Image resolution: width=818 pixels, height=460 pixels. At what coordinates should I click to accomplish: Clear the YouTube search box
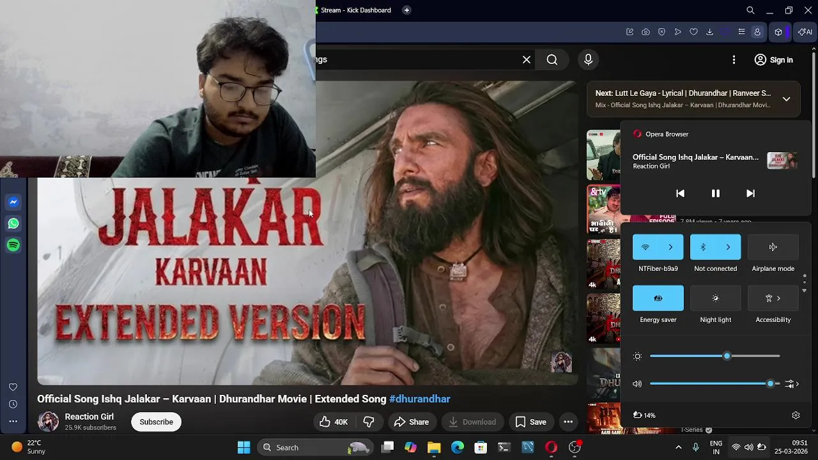click(527, 59)
